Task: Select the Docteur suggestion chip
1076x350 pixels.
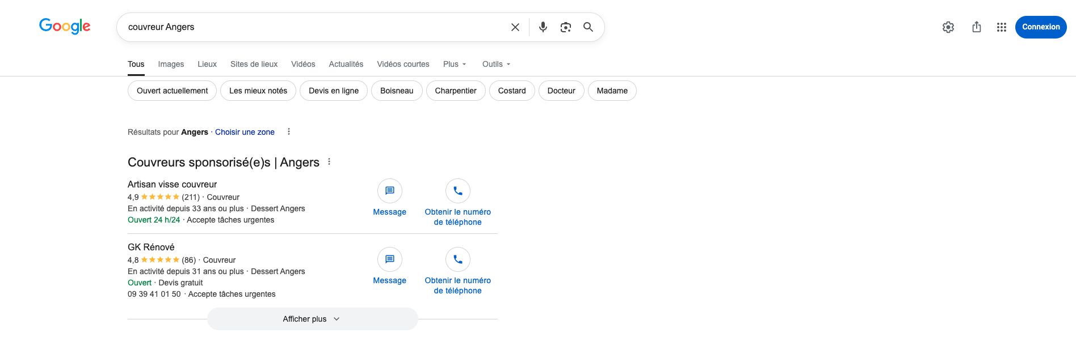Action: (561, 91)
